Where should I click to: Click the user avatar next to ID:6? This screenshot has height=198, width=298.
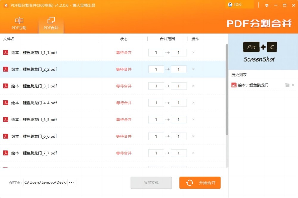[230, 5]
